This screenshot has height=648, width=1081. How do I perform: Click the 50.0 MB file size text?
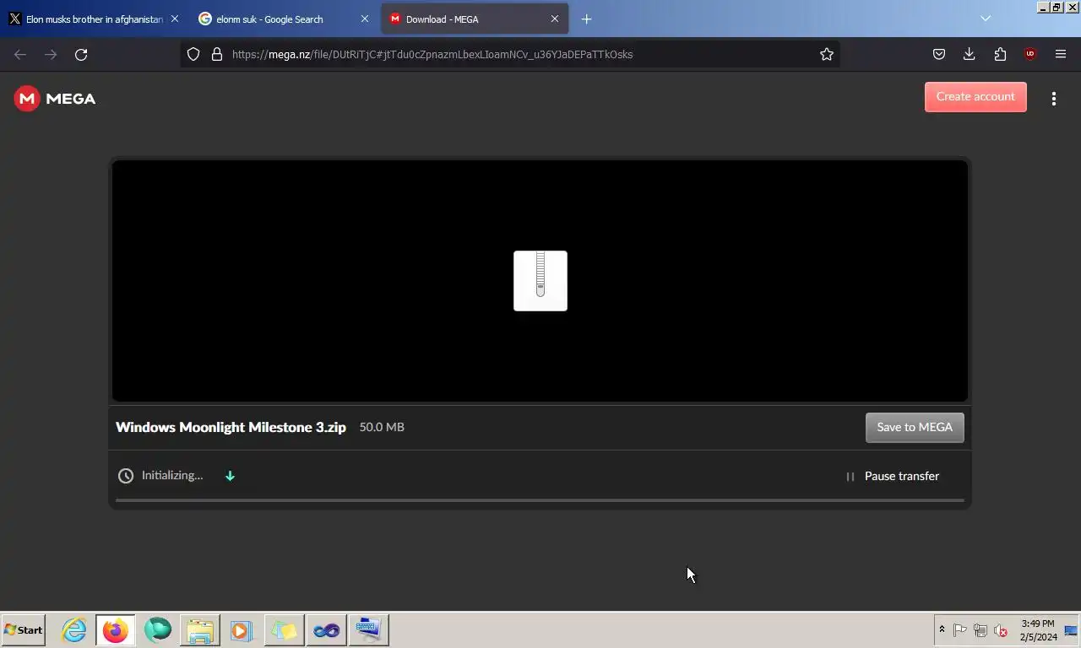[382, 427]
